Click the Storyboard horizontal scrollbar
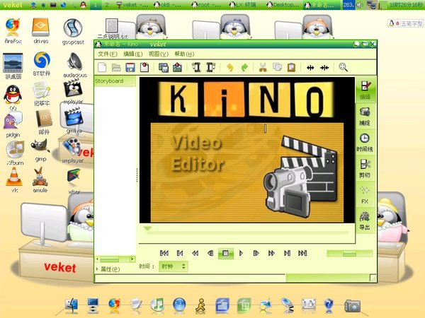 115,259
